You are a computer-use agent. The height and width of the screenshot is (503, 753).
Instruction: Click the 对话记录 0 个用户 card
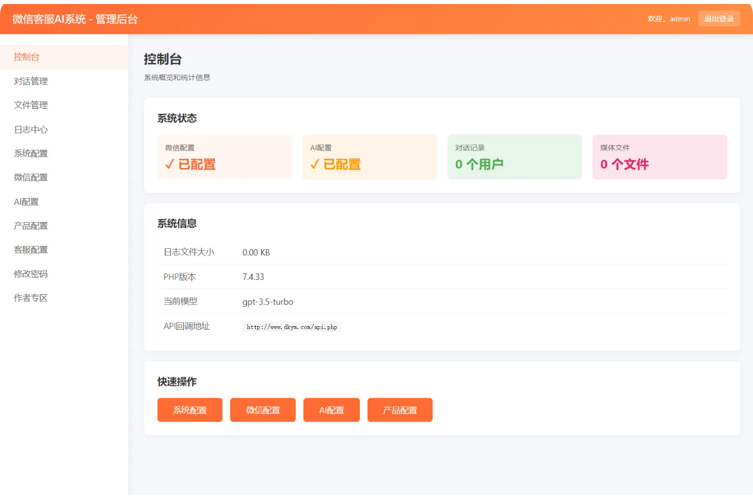click(514, 157)
